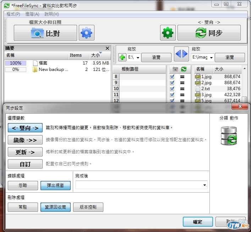Select the <- 雙向 -> sync variant

tap(25, 128)
